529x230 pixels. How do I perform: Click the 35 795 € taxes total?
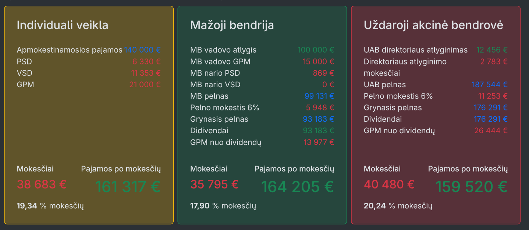[x=214, y=184]
